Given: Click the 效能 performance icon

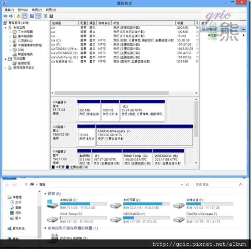Looking at the screenshot, I should click(x=15, y=50).
